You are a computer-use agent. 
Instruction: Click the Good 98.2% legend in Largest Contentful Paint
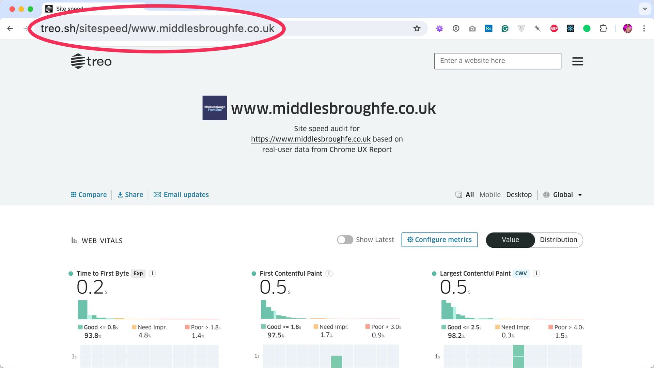(461, 331)
